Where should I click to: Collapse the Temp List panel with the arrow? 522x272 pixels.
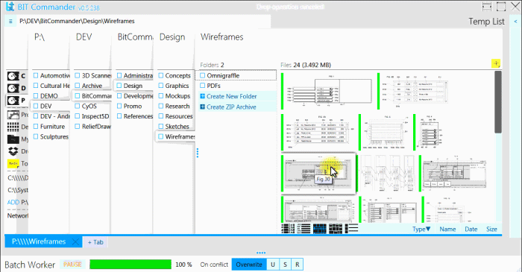(x=515, y=22)
